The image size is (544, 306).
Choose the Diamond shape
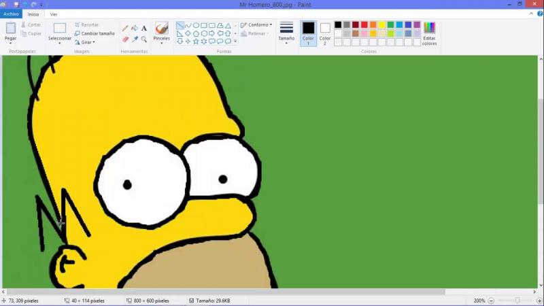click(188, 33)
